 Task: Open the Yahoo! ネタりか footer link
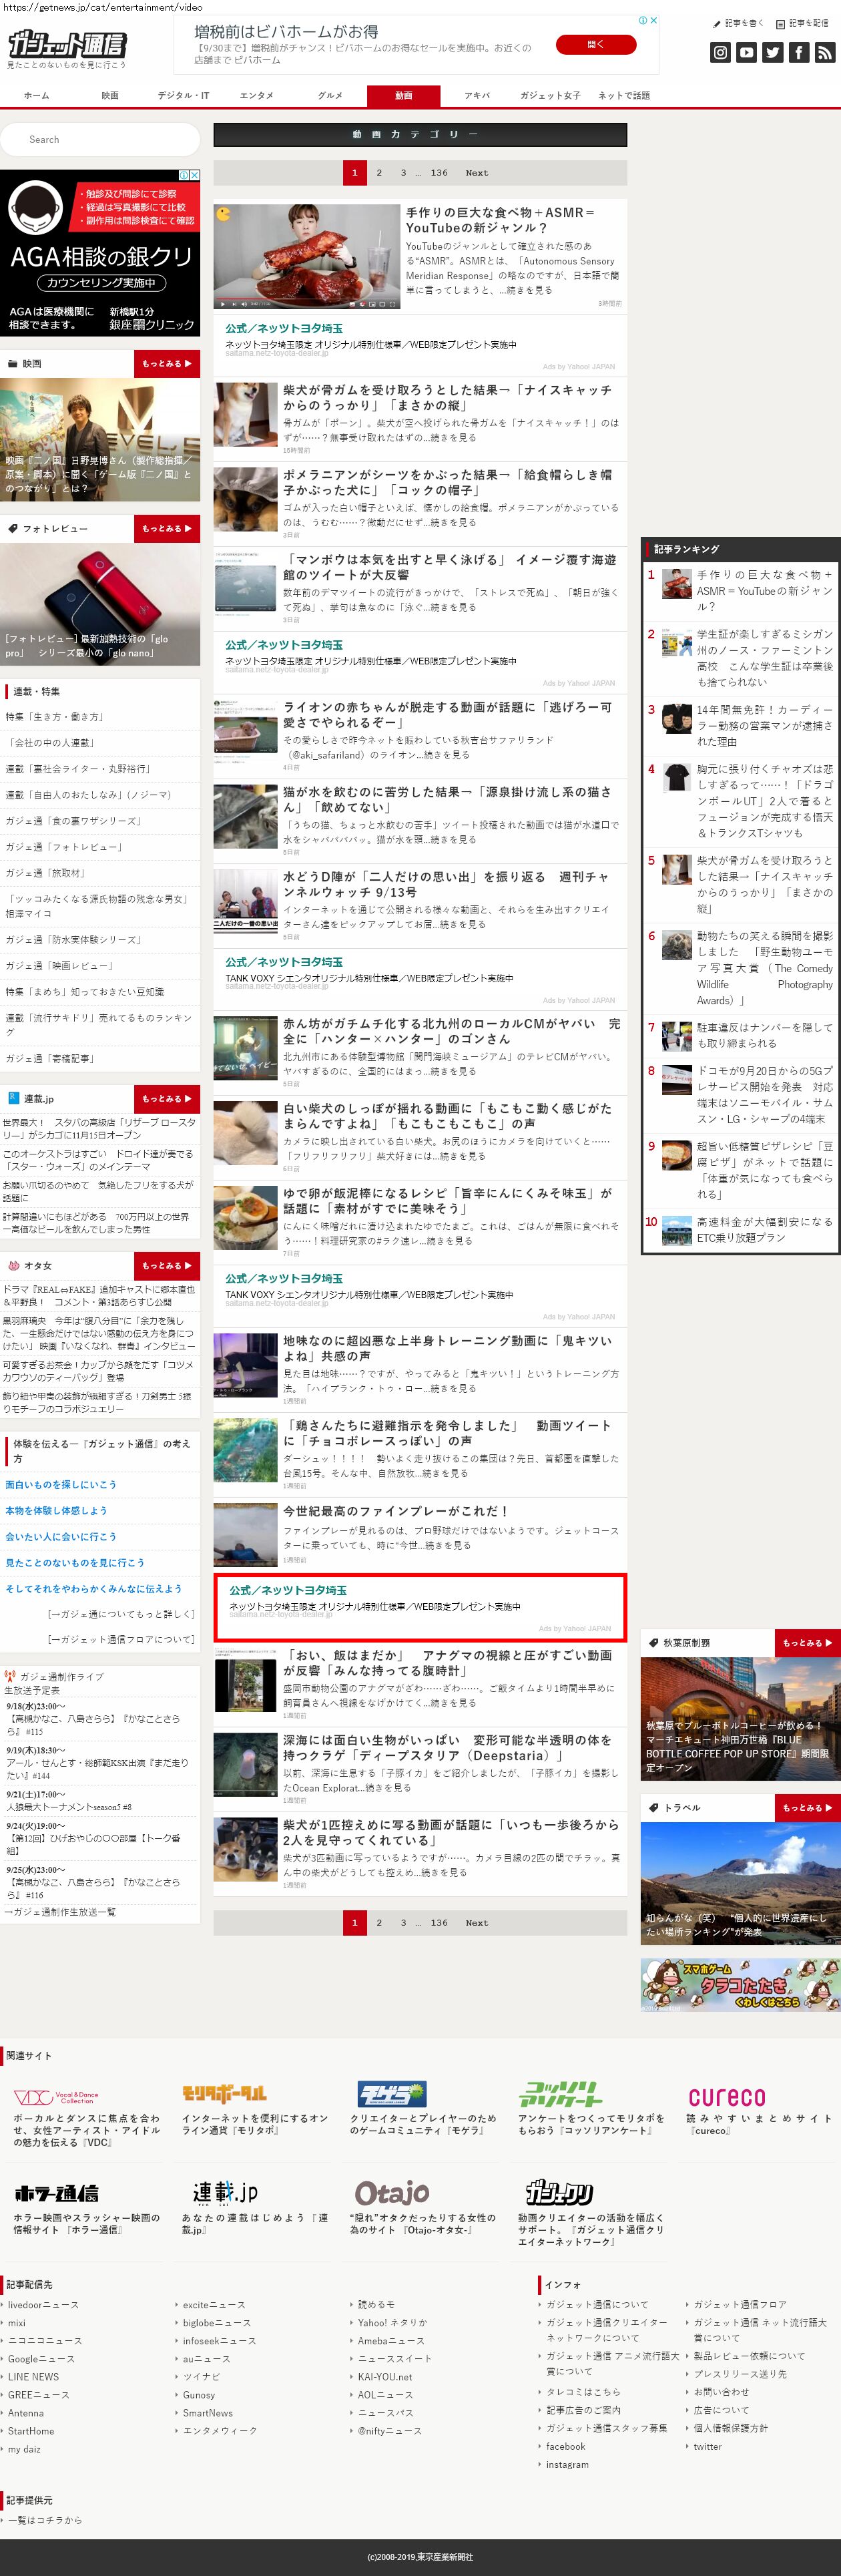pos(392,2323)
